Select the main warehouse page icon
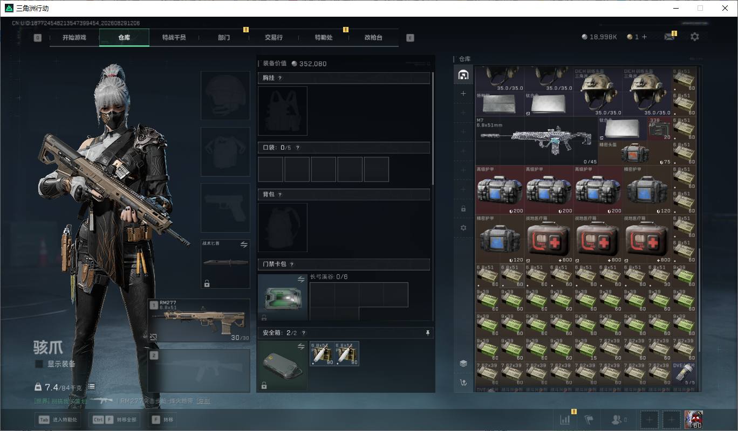This screenshot has height=431, width=738. click(x=463, y=75)
